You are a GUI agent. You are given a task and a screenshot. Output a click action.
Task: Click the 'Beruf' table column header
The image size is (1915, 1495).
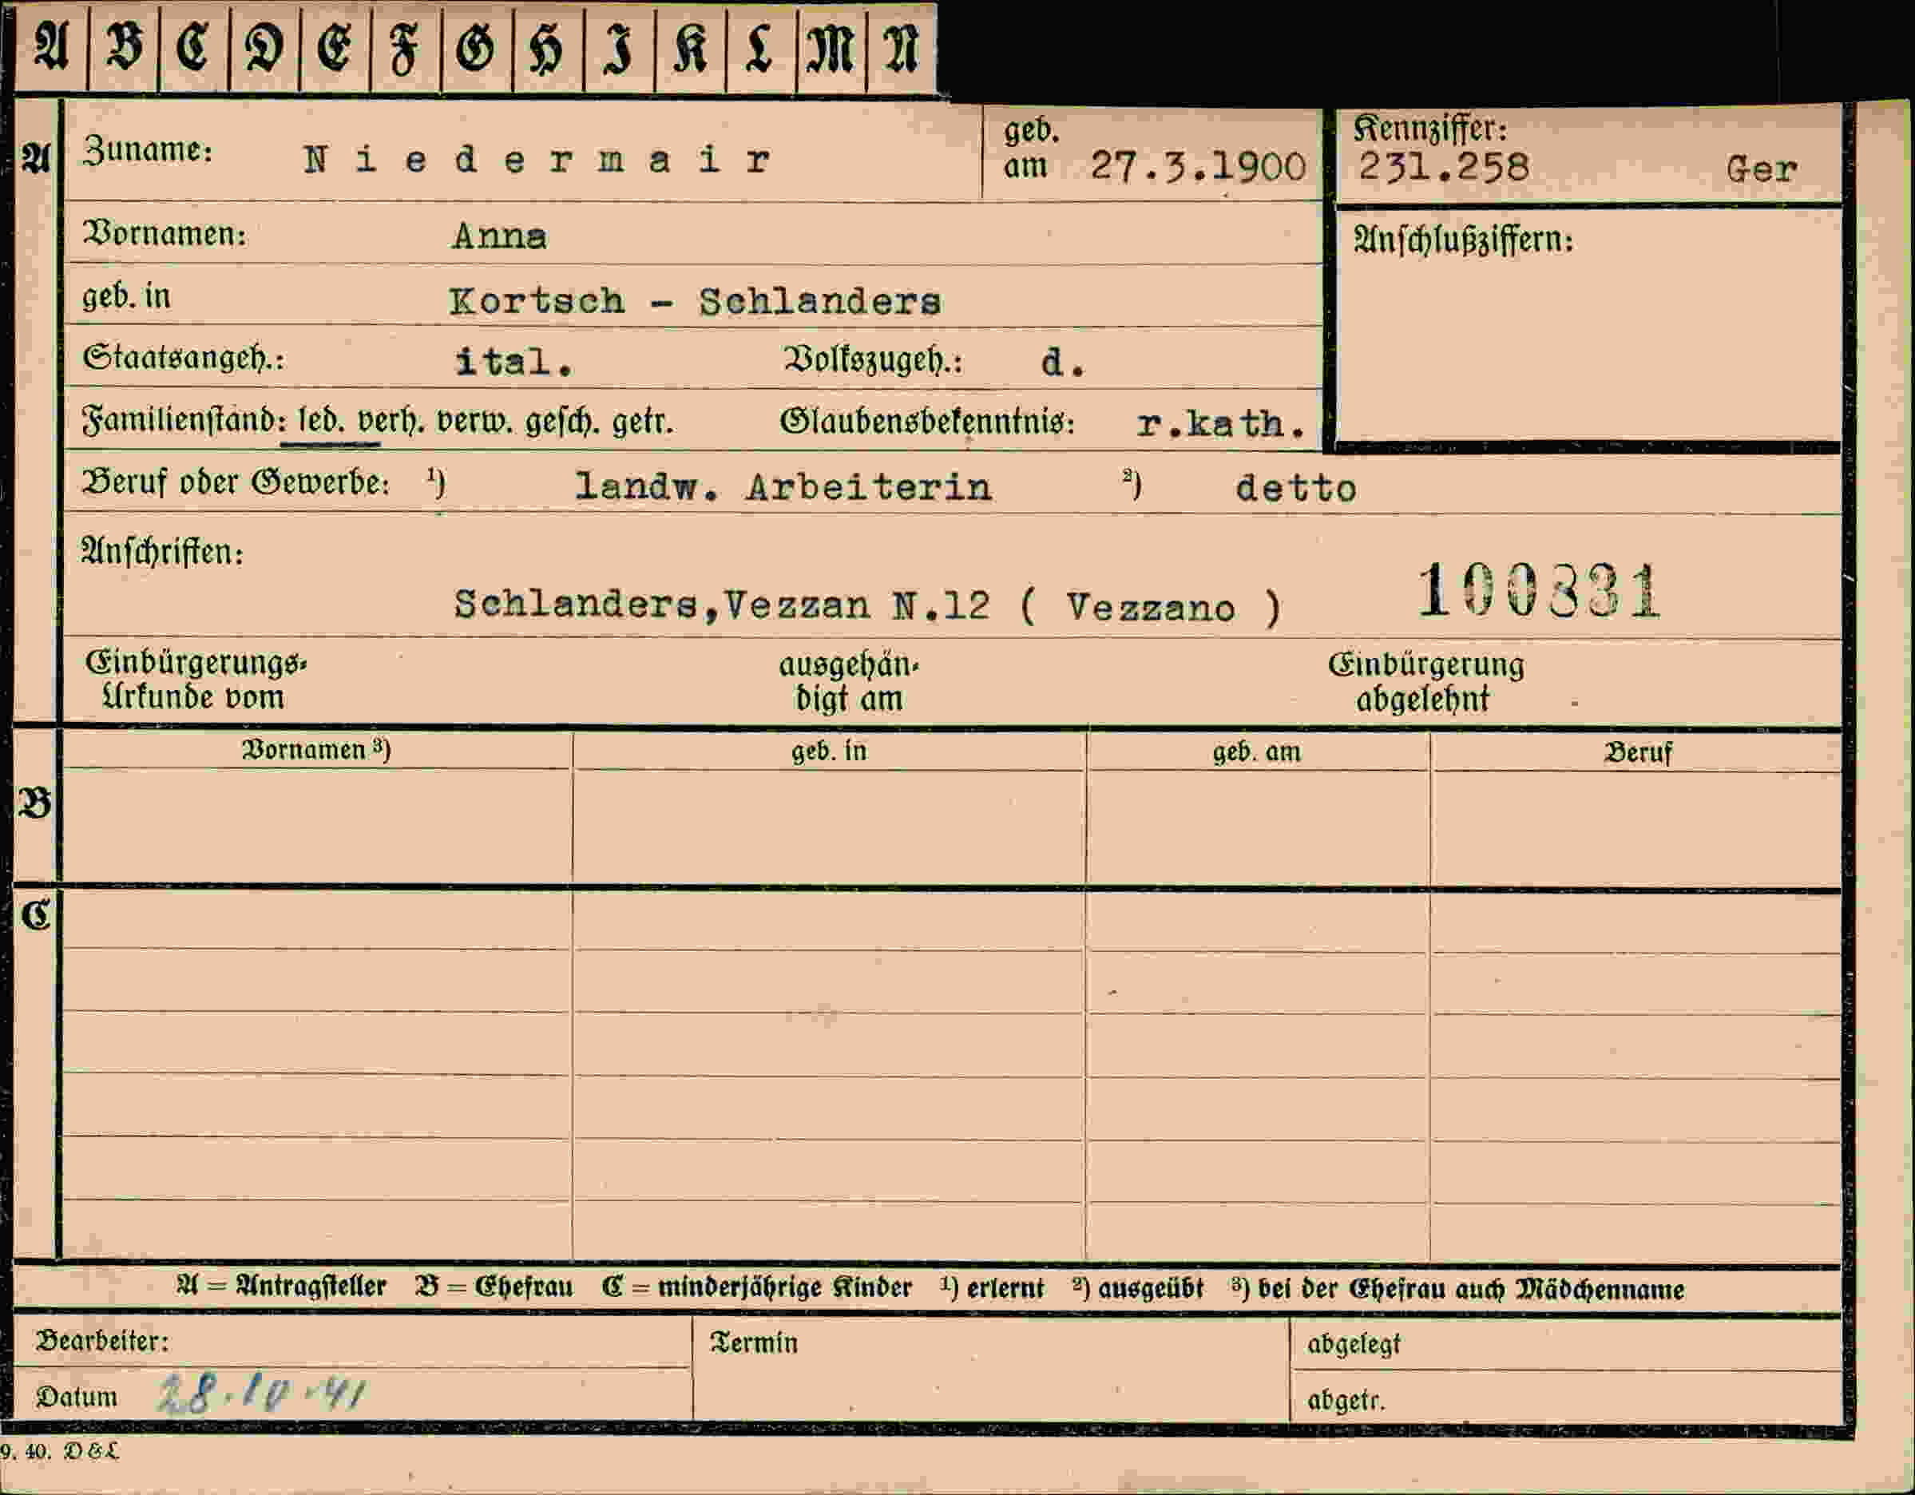pyautogui.click(x=1637, y=753)
